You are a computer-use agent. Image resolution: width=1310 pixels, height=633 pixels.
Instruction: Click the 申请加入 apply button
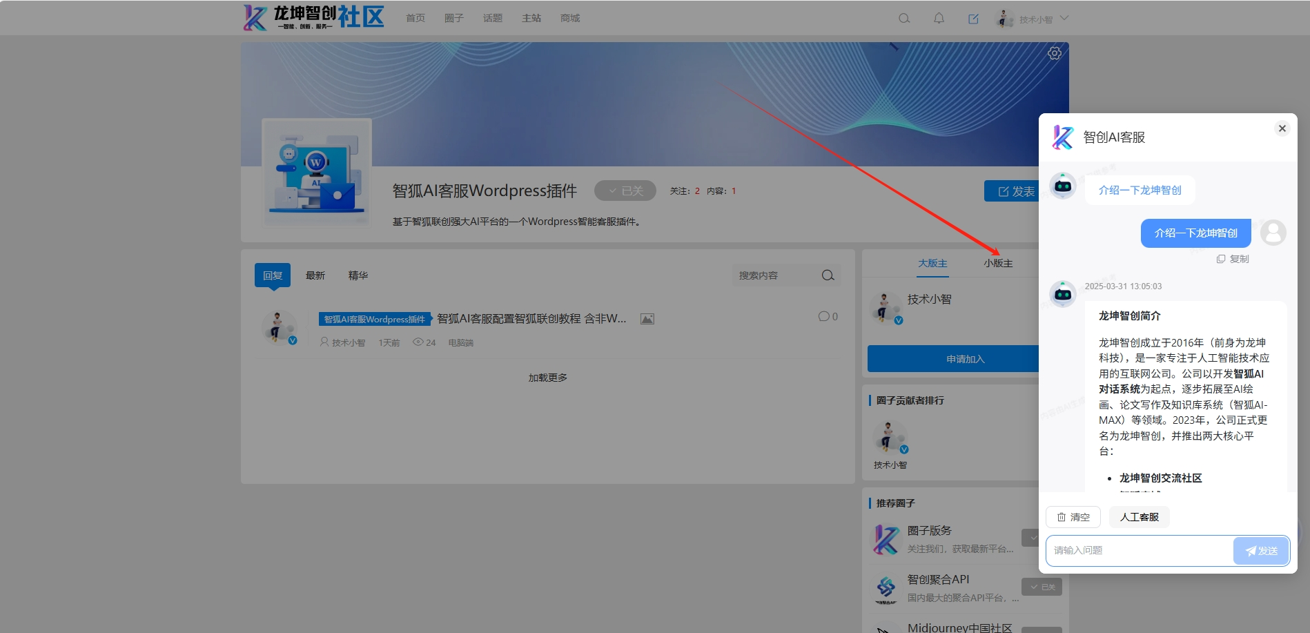click(x=953, y=359)
